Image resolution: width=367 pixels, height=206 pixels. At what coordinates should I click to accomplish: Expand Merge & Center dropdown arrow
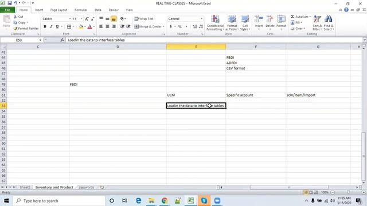coord(163,27)
